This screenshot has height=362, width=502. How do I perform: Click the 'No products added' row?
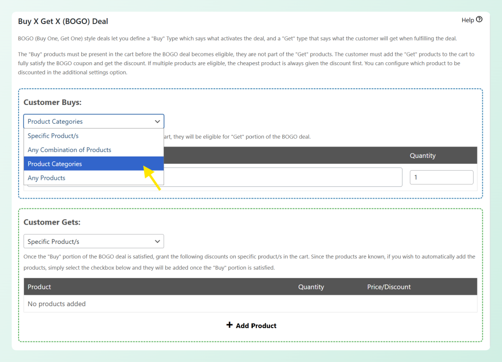tap(251, 304)
